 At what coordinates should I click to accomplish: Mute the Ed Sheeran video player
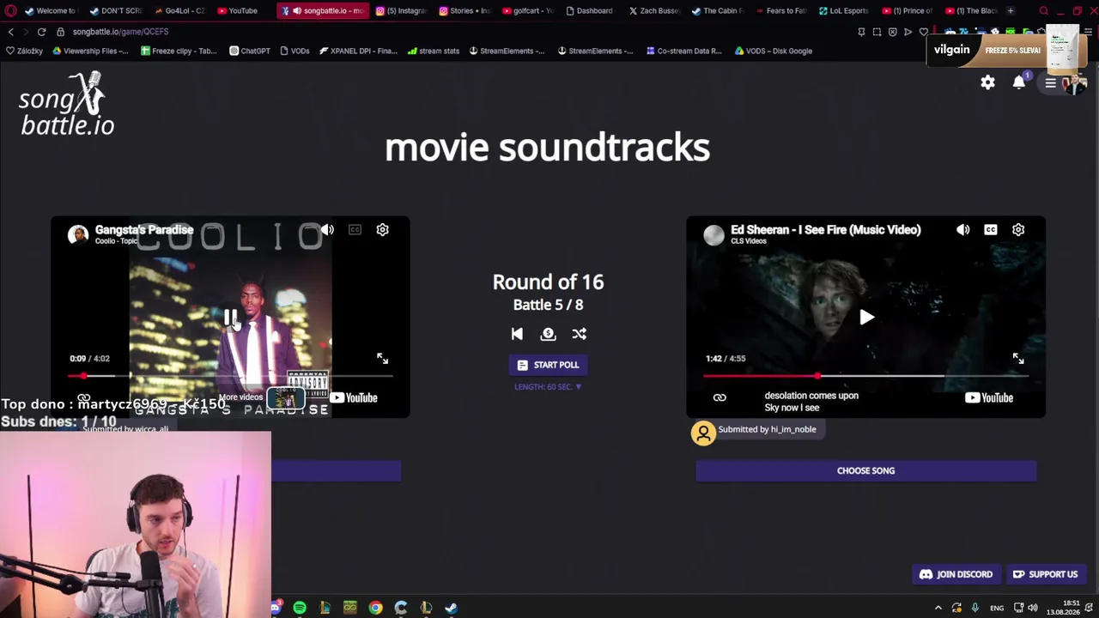pyautogui.click(x=962, y=230)
